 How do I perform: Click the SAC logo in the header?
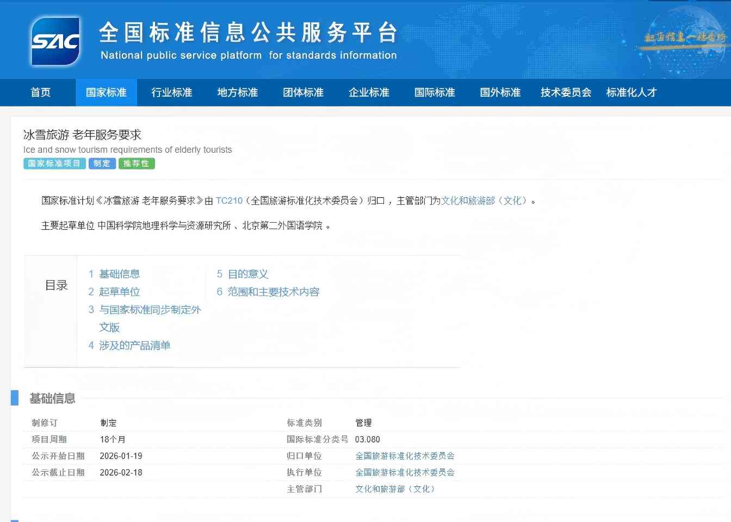(x=54, y=40)
